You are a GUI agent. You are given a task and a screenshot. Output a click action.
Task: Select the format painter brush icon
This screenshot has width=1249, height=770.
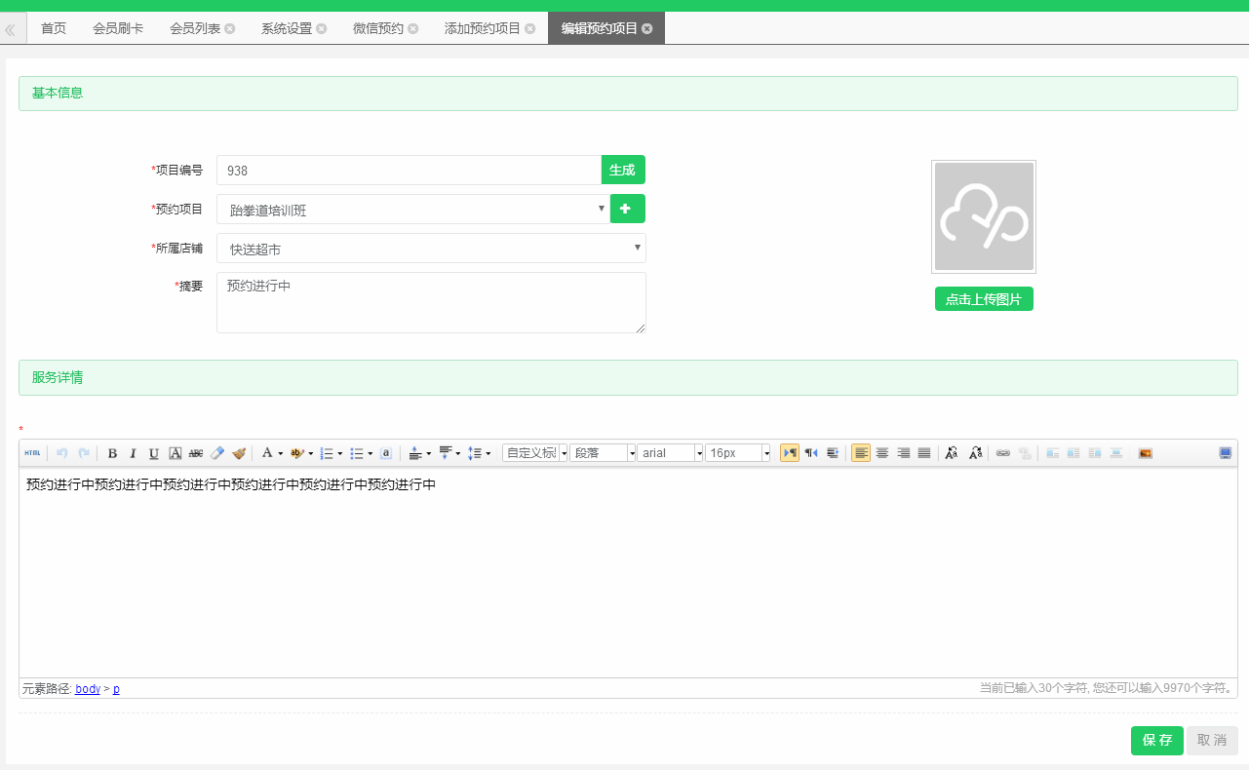click(x=239, y=453)
